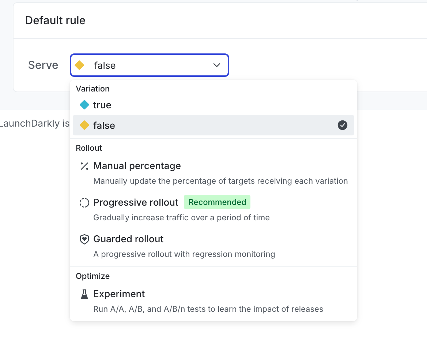
Task: Select the false variation option
Action: coord(213,125)
